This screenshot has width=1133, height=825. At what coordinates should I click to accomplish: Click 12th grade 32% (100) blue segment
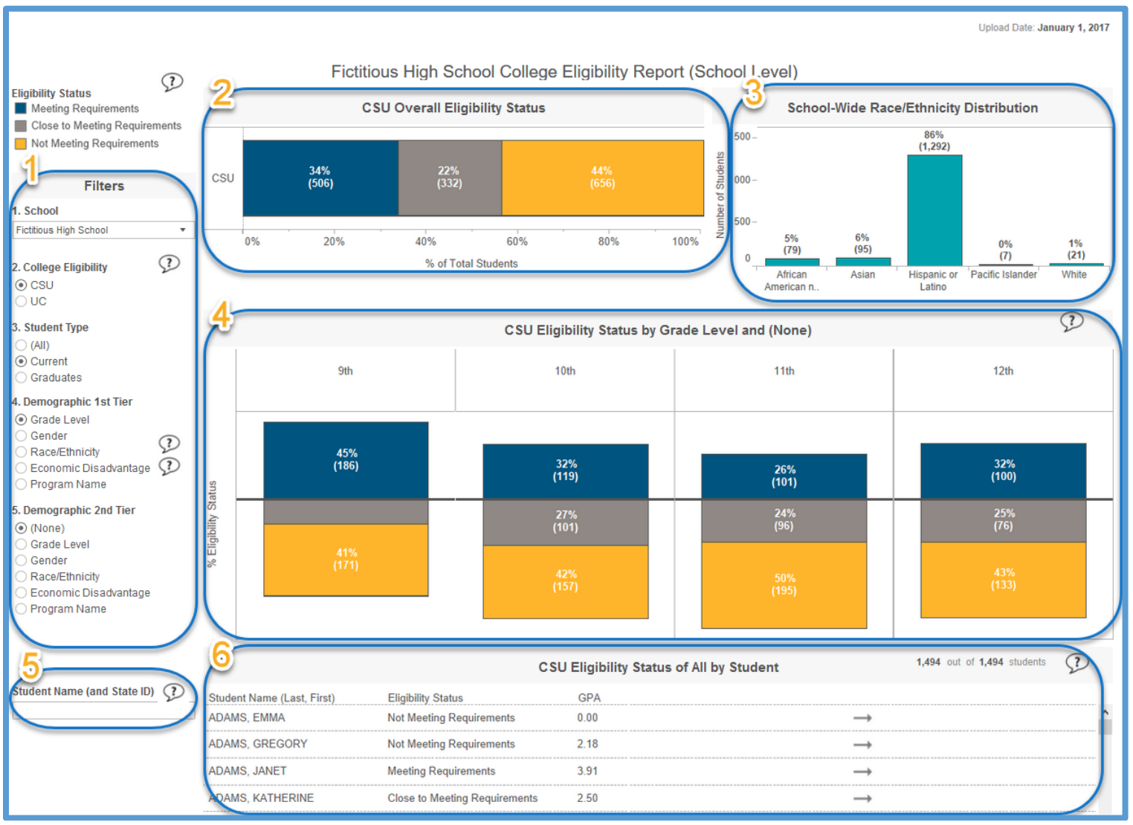1004,471
